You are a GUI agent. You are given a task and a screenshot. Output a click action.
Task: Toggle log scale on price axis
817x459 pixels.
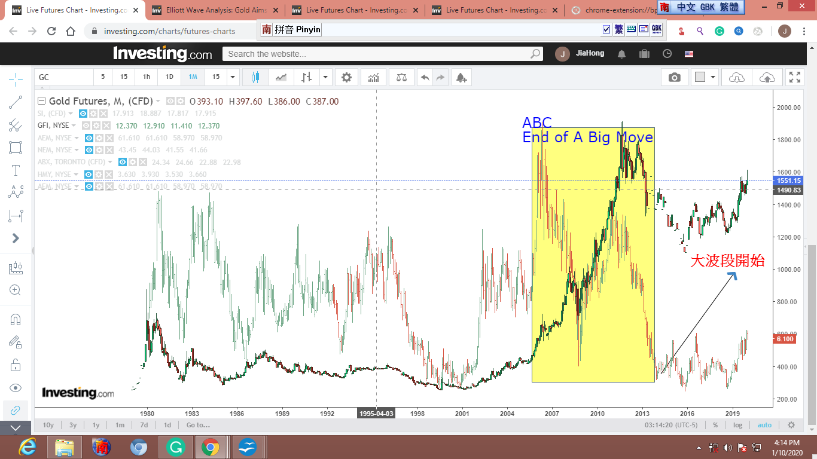737,425
